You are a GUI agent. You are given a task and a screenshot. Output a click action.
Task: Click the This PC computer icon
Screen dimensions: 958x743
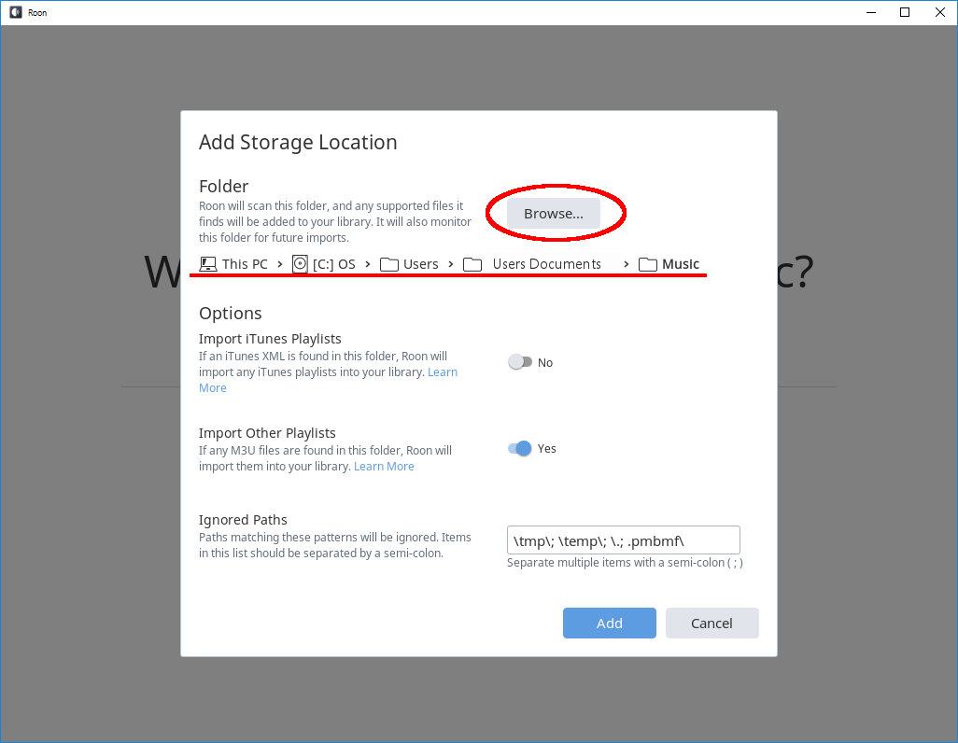point(207,264)
